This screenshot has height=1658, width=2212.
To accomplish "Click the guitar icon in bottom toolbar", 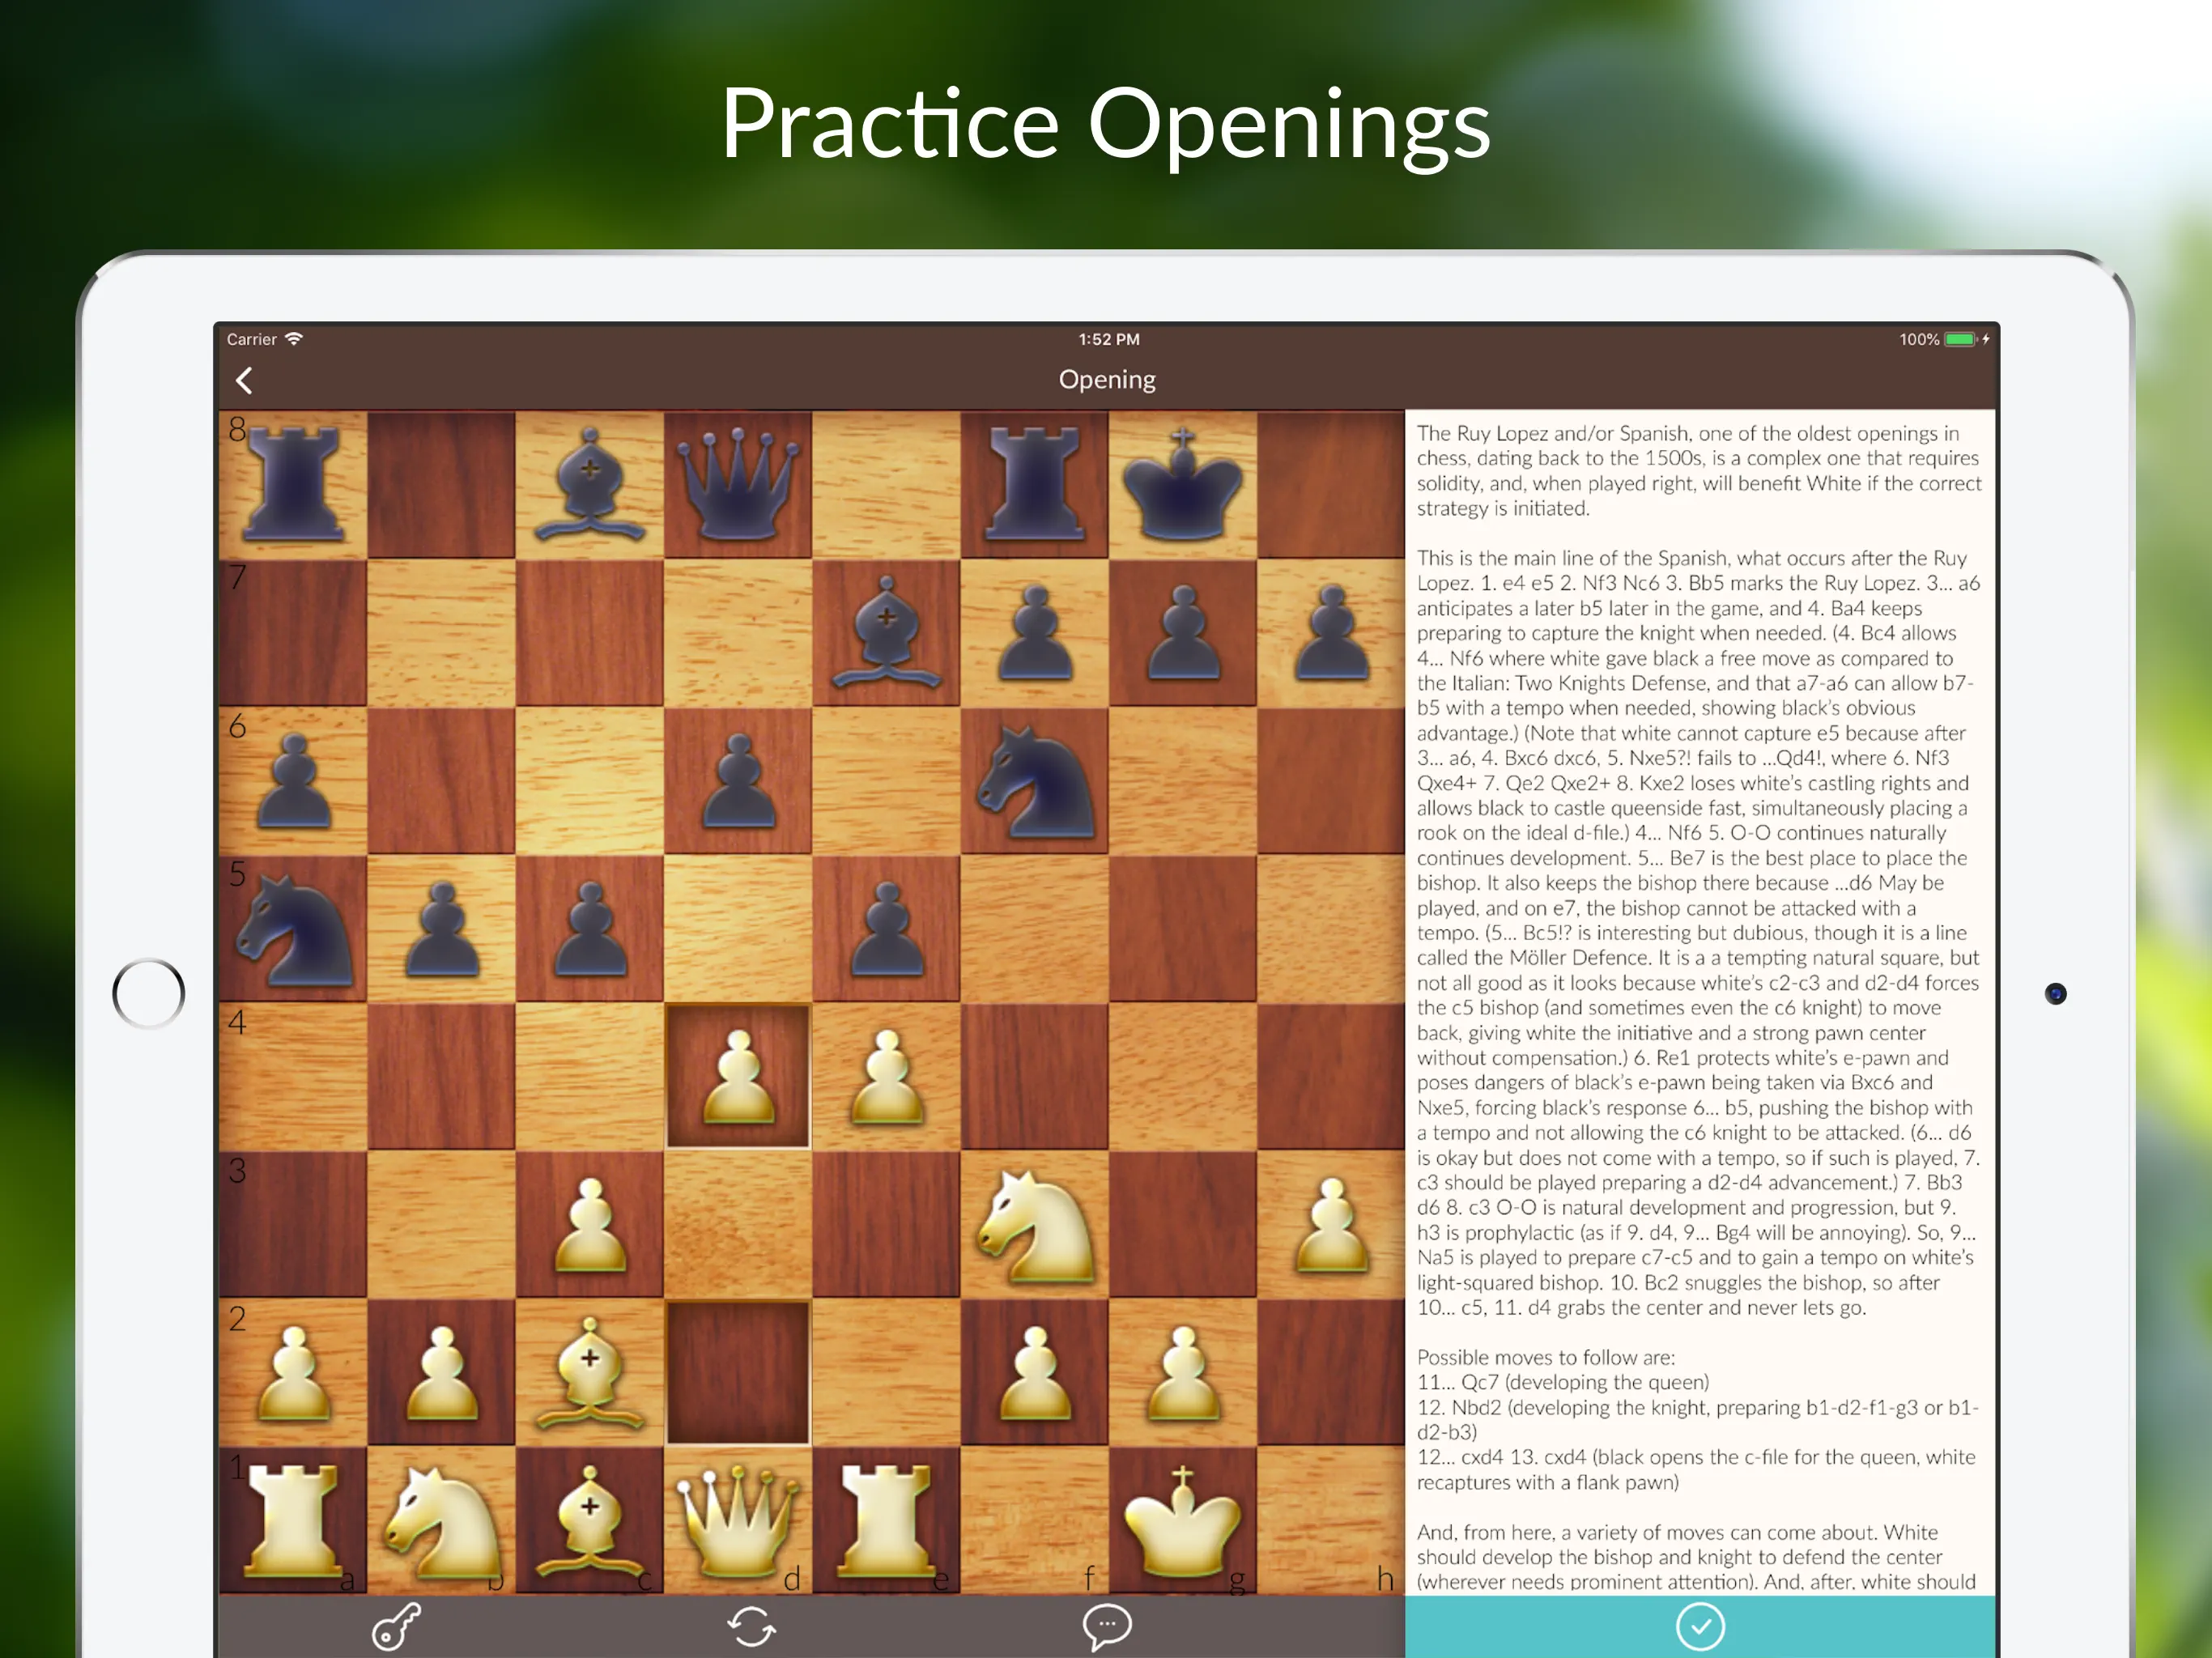I will (396, 1626).
